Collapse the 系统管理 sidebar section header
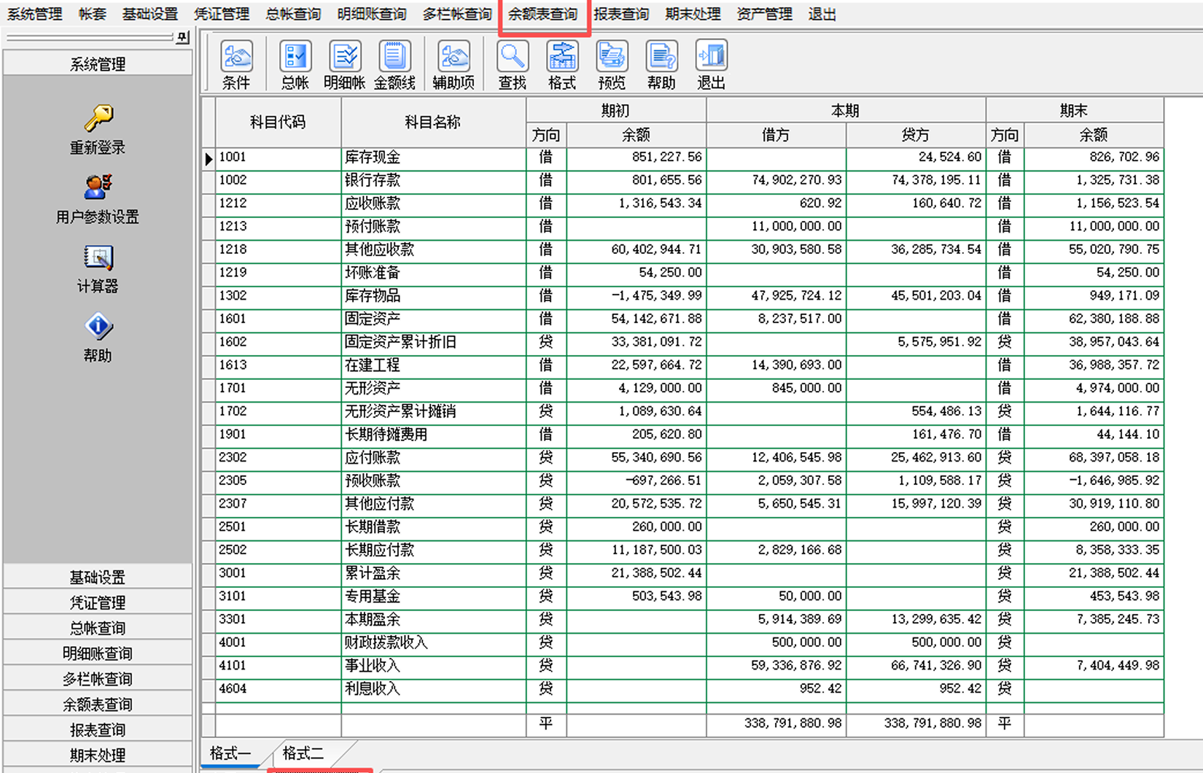 [98, 64]
